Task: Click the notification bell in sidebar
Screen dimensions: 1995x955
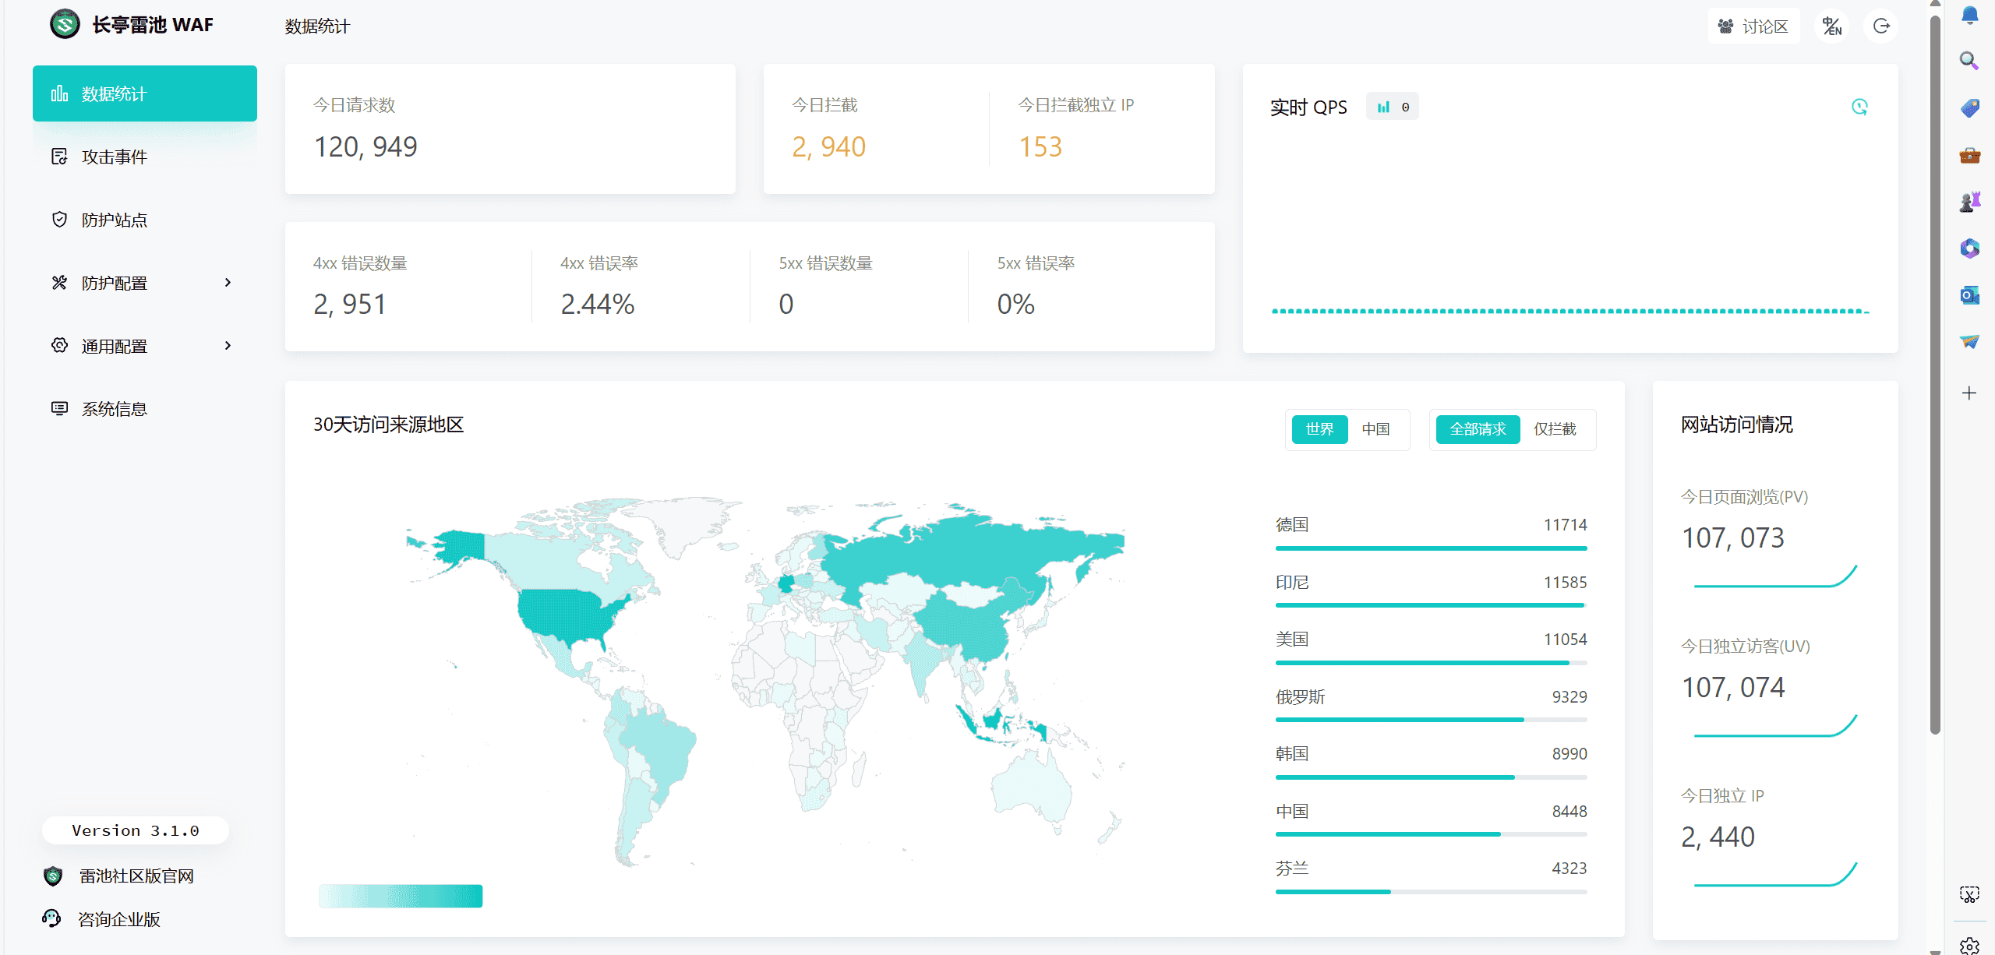Action: pyautogui.click(x=1969, y=15)
